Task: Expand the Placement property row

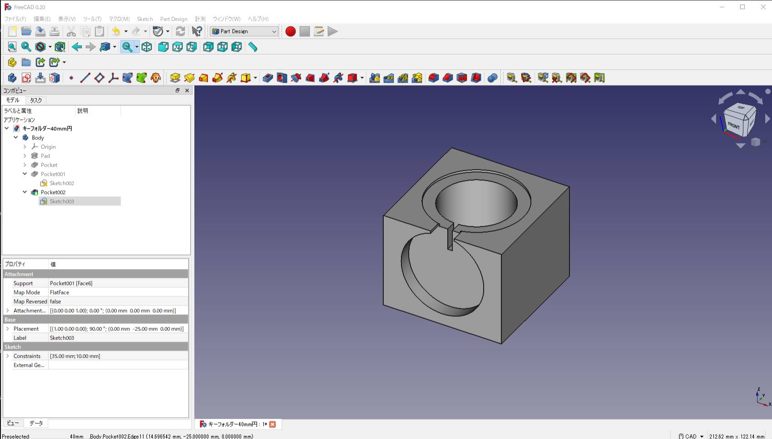Action: point(7,329)
